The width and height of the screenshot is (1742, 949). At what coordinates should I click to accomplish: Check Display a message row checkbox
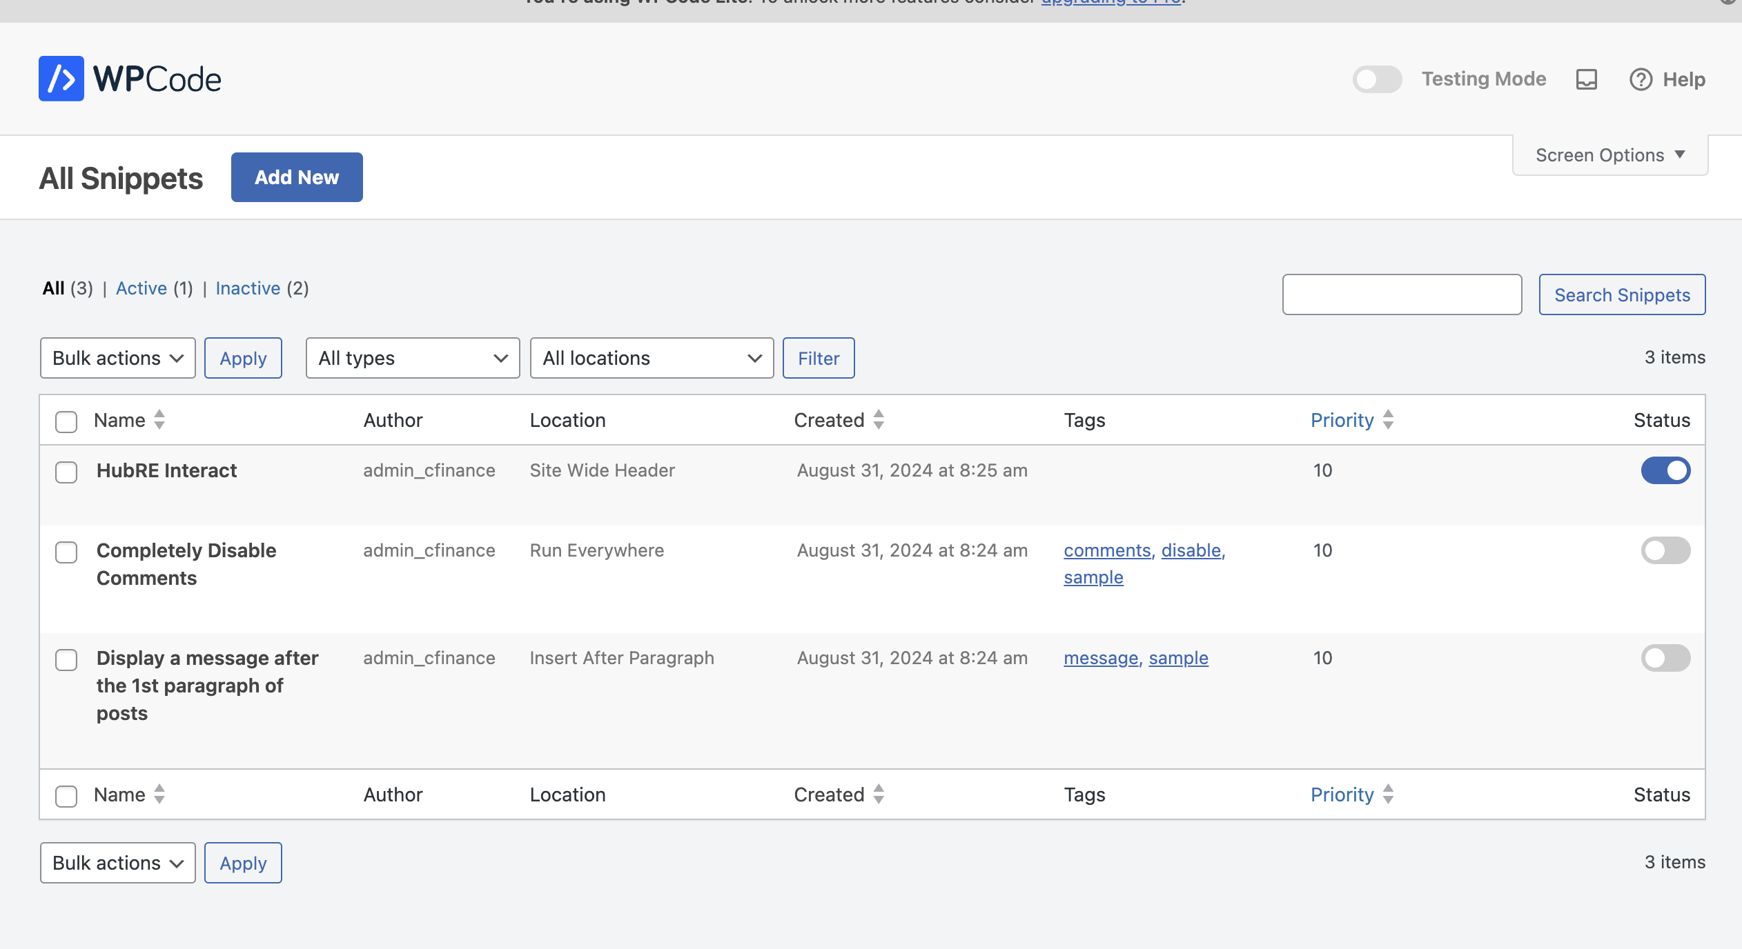pyautogui.click(x=66, y=660)
